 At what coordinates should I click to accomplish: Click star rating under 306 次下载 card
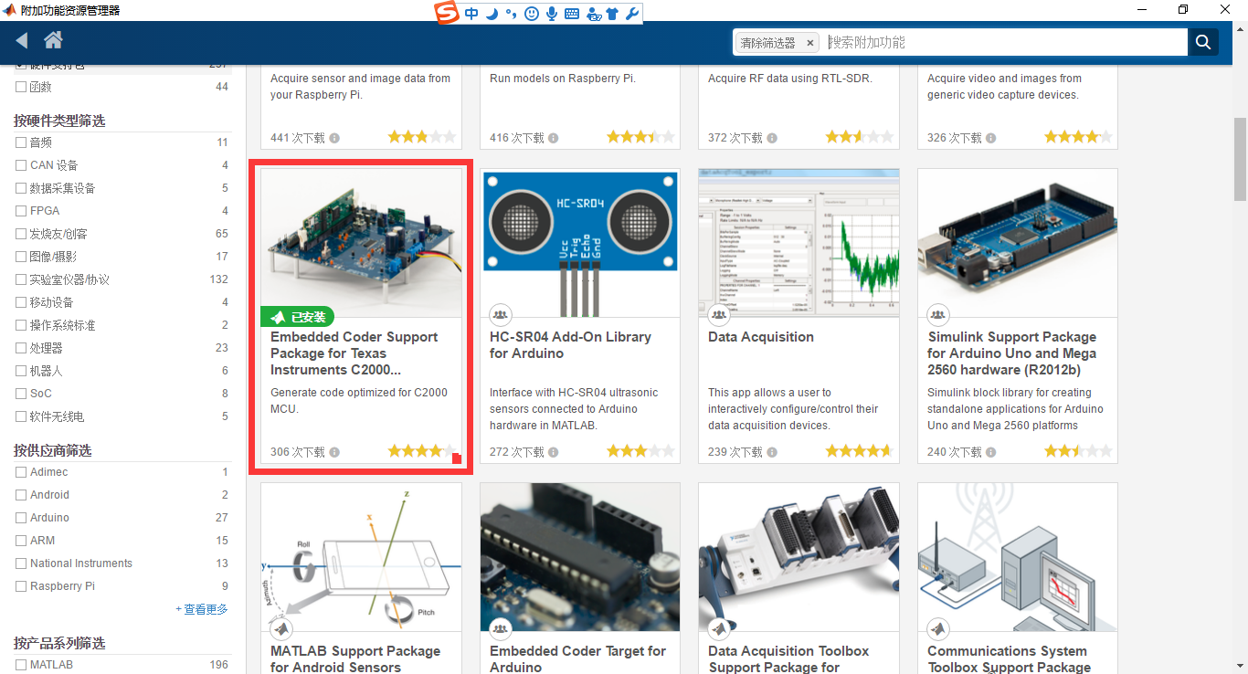[x=421, y=451]
